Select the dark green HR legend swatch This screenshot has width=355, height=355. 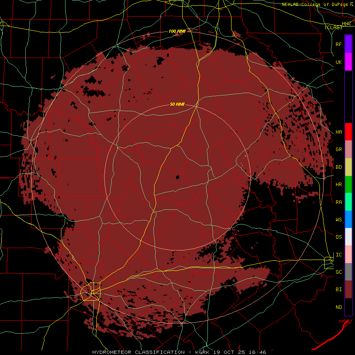348,185
